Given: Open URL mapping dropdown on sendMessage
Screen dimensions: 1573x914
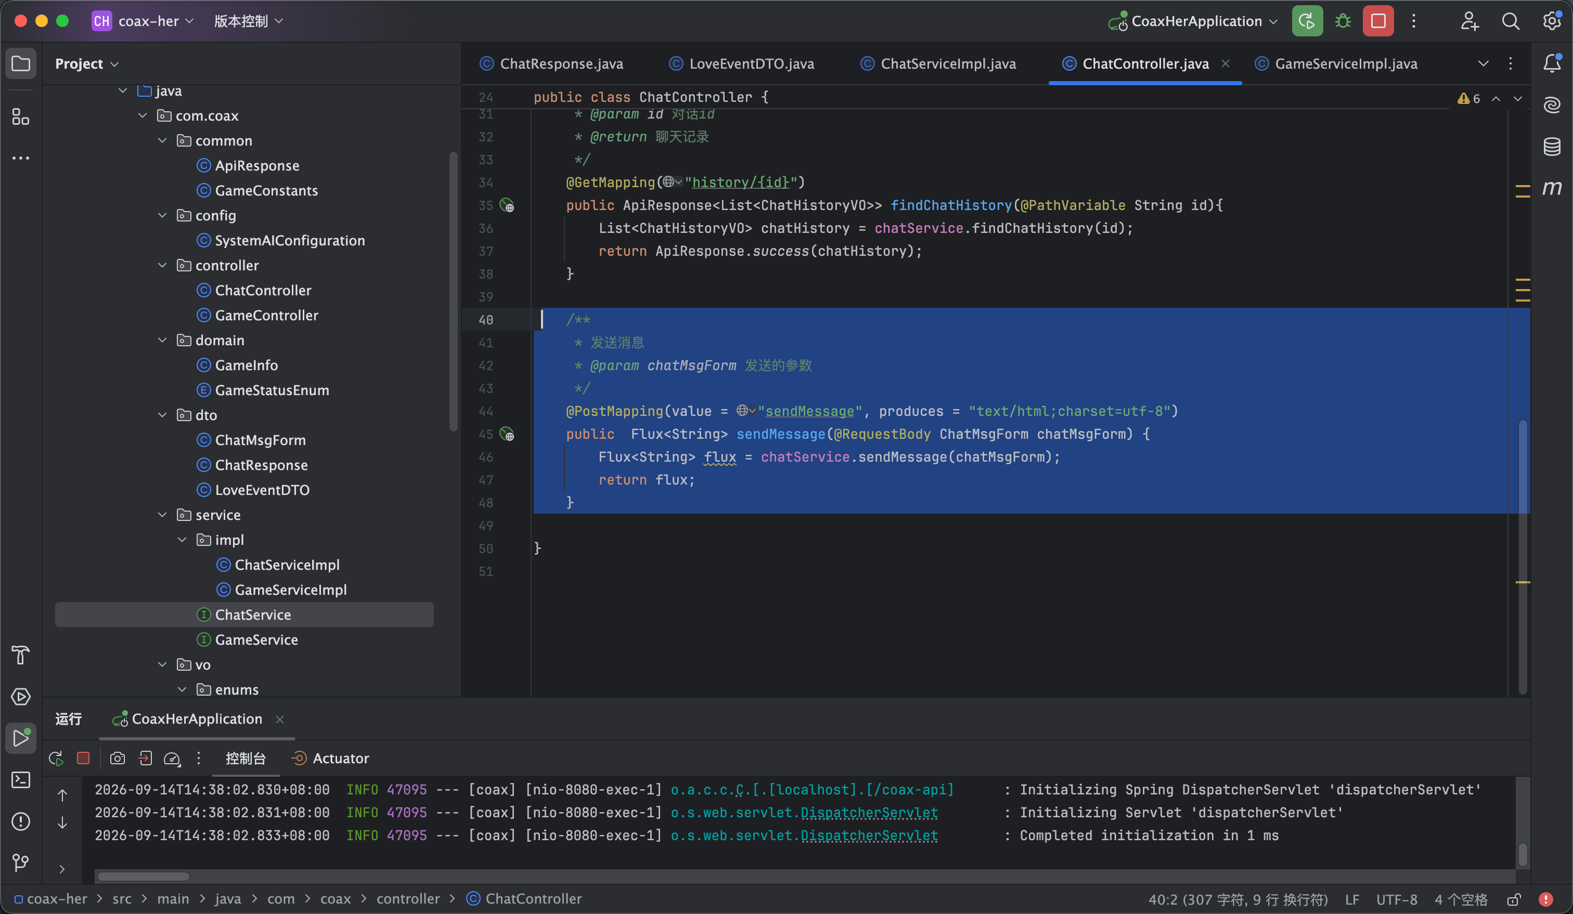Looking at the screenshot, I should (x=746, y=411).
